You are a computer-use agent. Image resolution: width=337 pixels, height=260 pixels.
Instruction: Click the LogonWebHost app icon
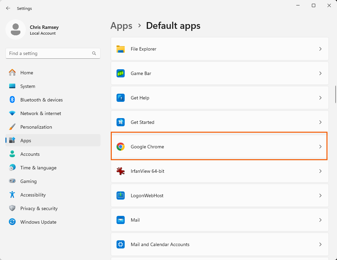coord(121,196)
